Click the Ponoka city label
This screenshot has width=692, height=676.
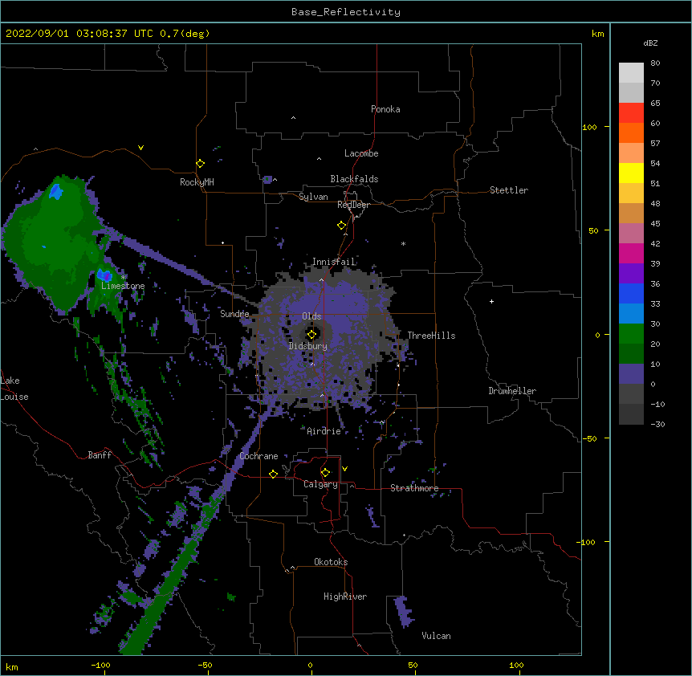pos(385,109)
